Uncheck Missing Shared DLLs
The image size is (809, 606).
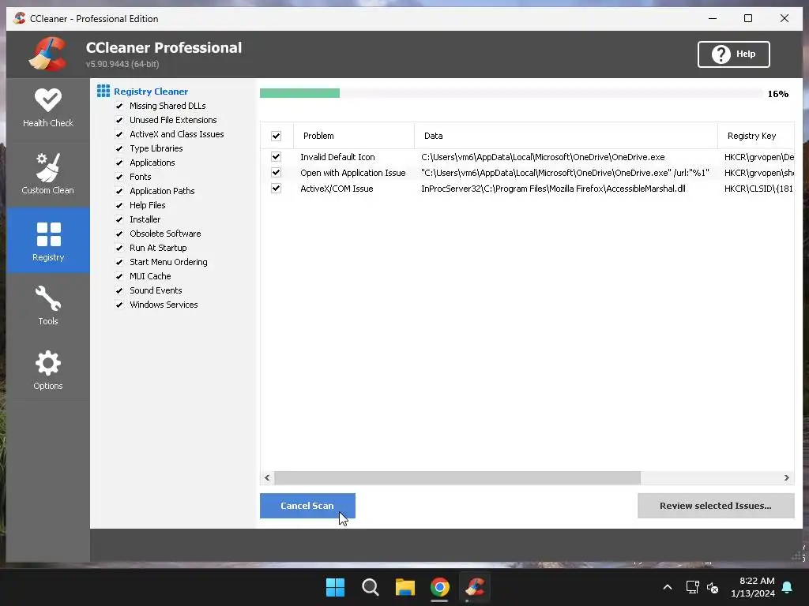(119, 106)
